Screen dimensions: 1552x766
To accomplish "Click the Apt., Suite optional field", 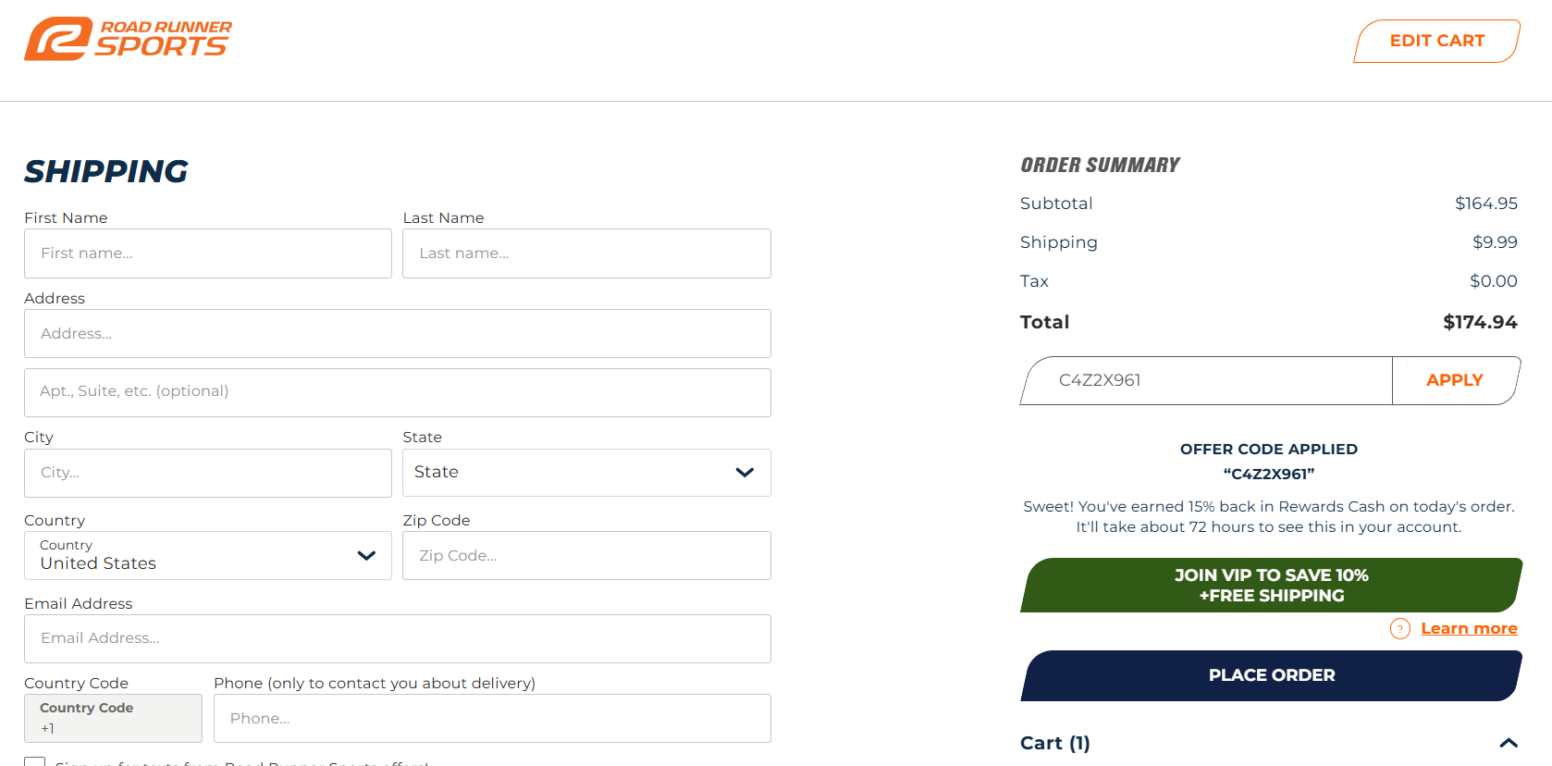I will 398,392.
